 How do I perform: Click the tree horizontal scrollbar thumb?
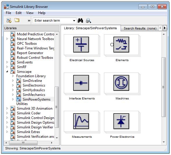pos(23,143)
